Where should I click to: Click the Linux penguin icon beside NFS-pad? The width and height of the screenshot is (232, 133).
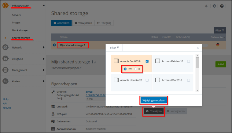(x=53, y=114)
